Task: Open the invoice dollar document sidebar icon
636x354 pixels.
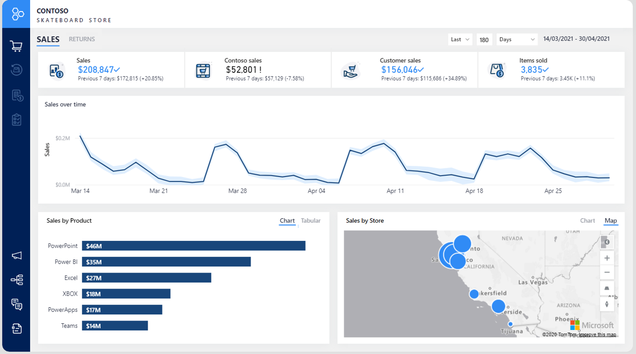Action: pyautogui.click(x=17, y=95)
